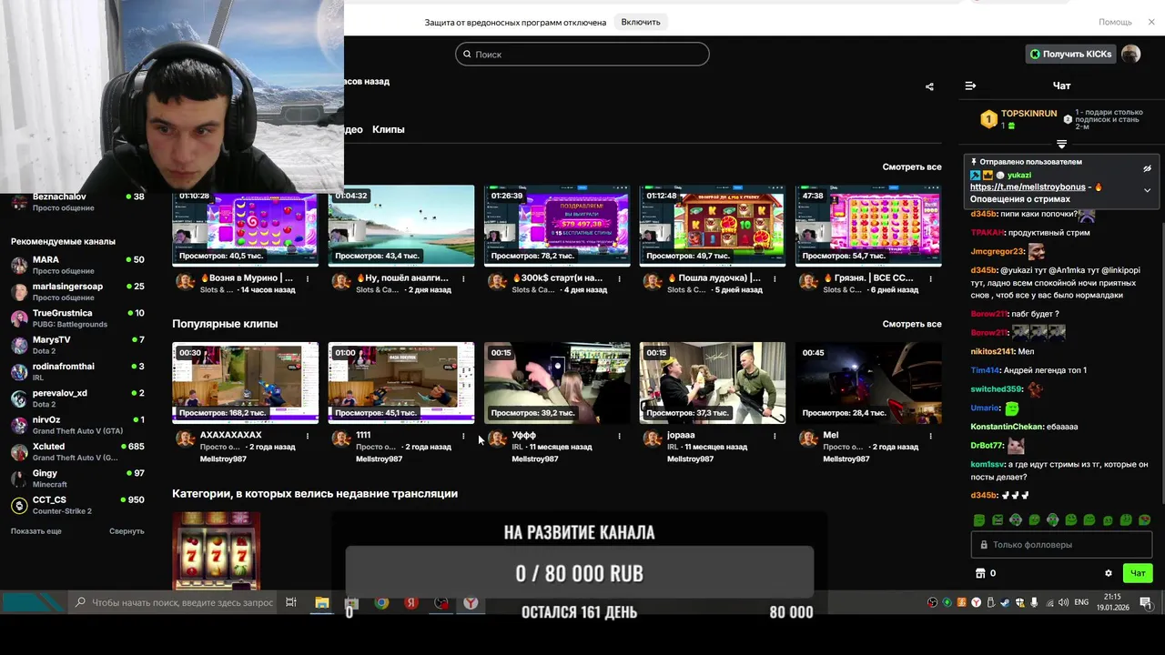Click the Windows taskbar search box
1165x655 pixels.
(x=174, y=602)
